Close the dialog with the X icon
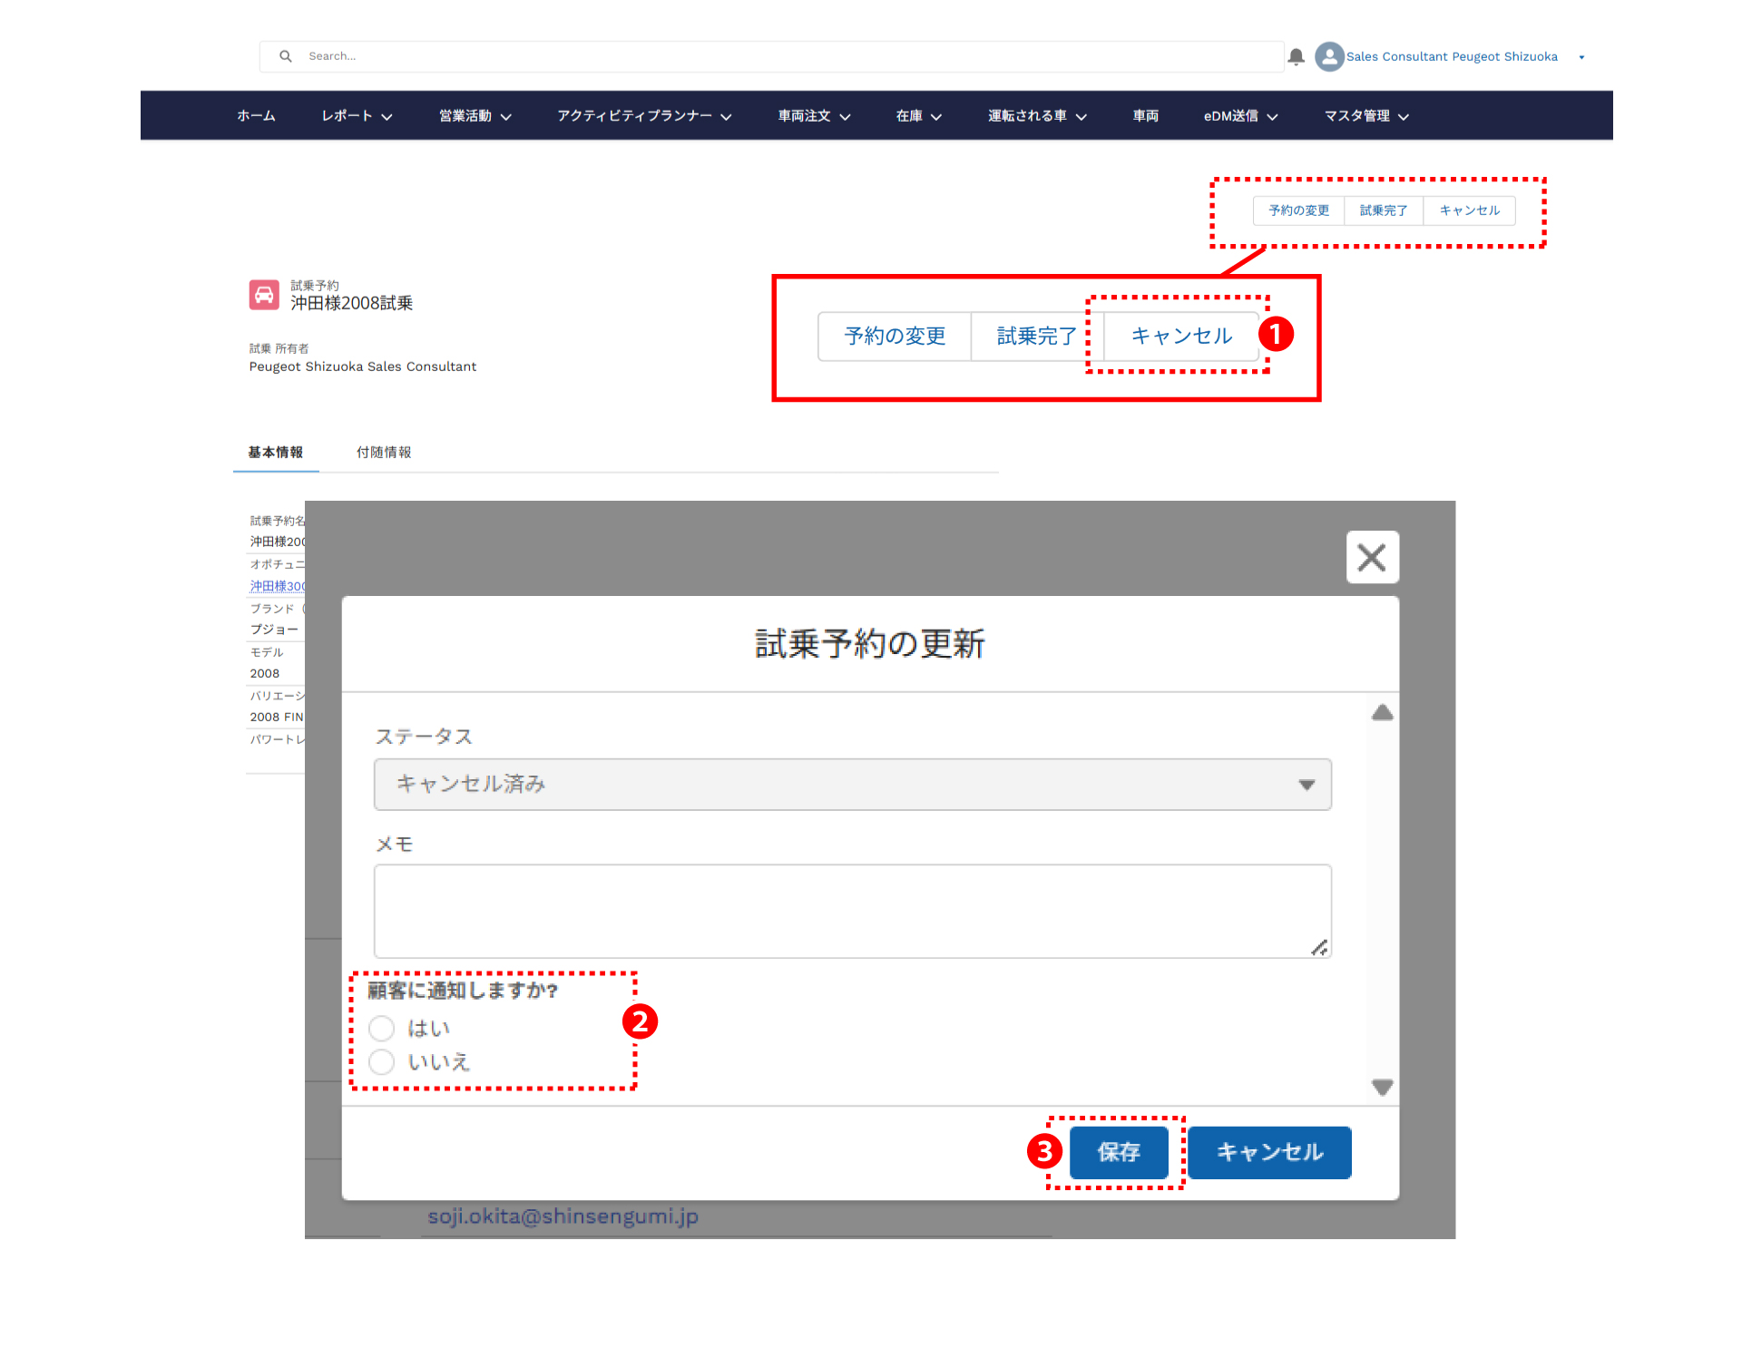The height and width of the screenshot is (1348, 1742). coord(1372,557)
